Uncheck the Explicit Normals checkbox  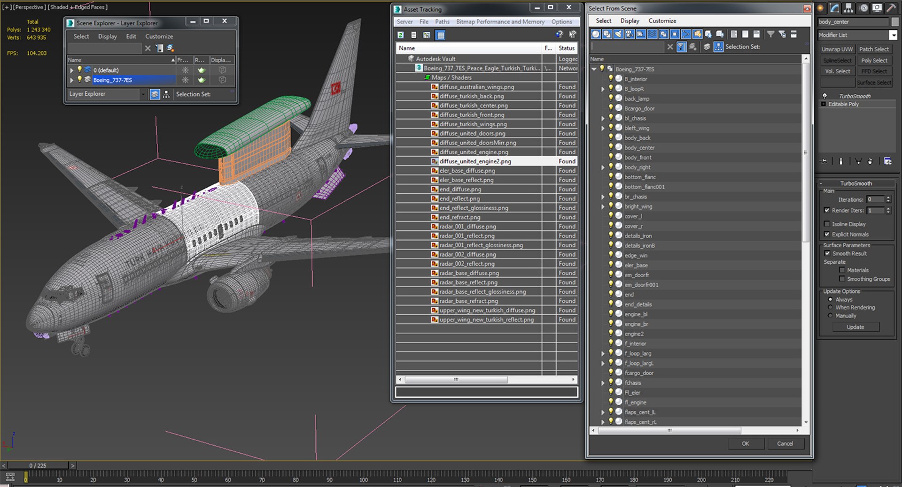click(827, 234)
